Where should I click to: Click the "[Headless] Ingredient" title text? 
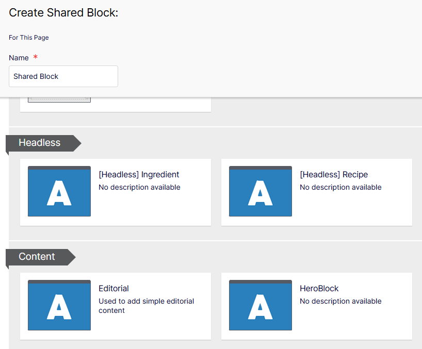pos(139,174)
